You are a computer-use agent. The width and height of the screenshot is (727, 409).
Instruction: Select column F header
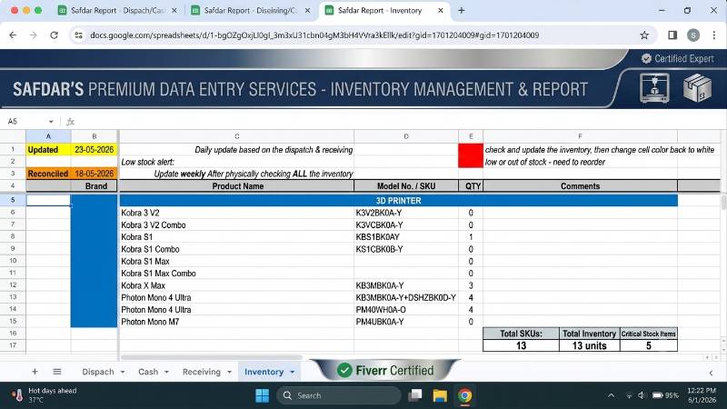580,136
